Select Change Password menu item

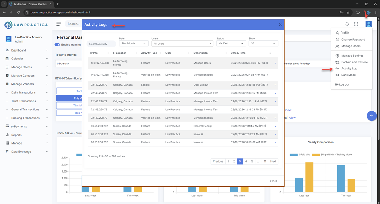353,40
